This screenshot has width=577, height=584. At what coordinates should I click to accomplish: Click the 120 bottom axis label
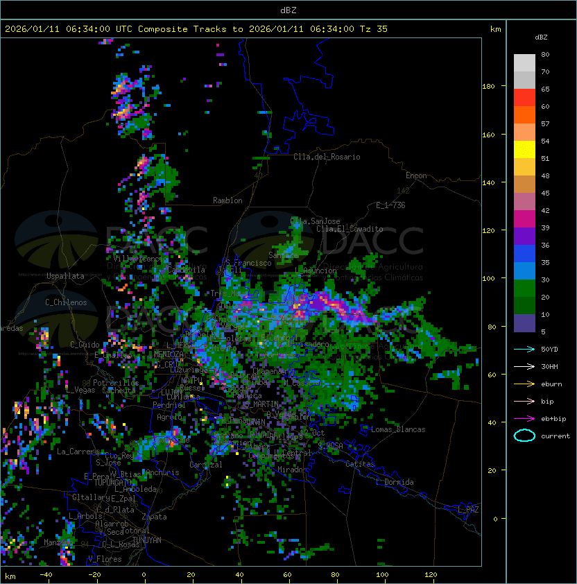[x=431, y=575]
